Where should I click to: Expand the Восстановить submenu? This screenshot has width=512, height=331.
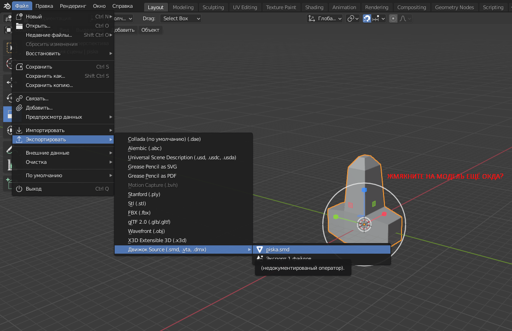tap(63, 53)
